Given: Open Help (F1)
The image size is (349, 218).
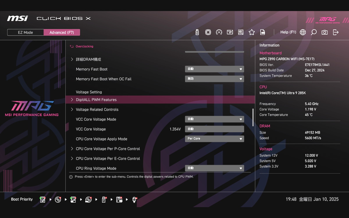Looking at the screenshot, I should (x=288, y=32).
